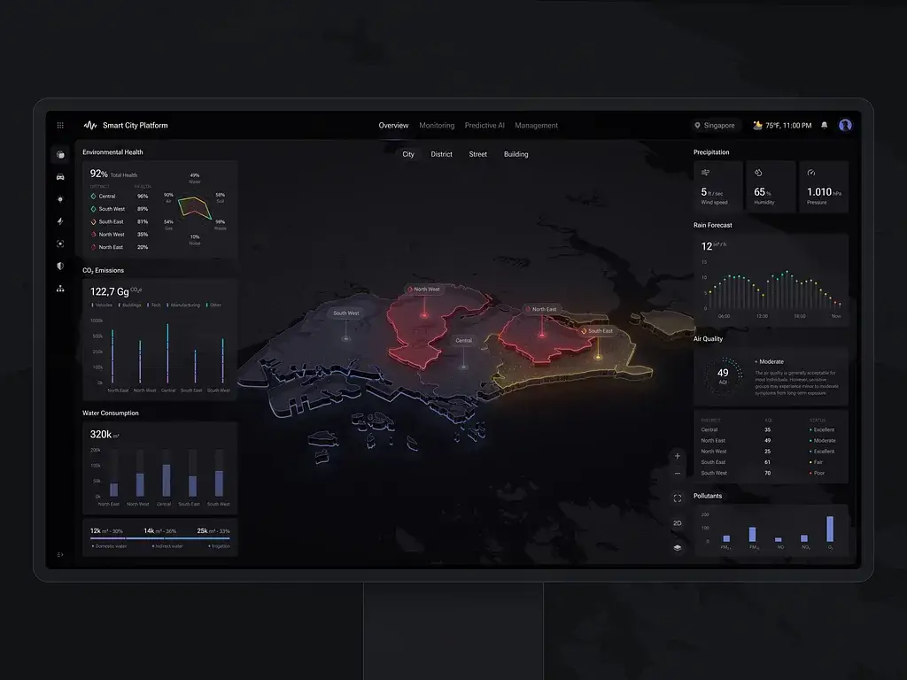907x680 pixels.
Task: Zoom in the map with plus button
Action: click(x=678, y=456)
